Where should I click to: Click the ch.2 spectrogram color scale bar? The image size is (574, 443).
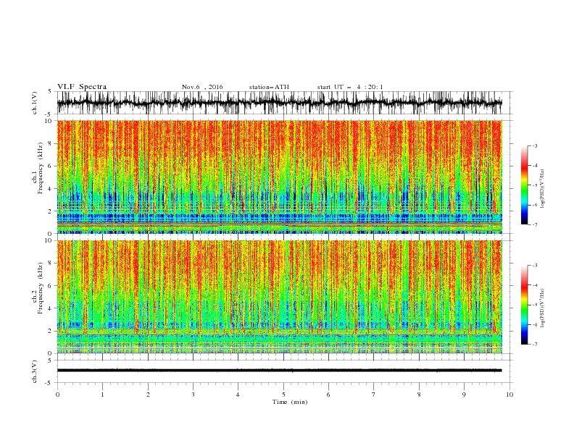pyautogui.click(x=524, y=305)
